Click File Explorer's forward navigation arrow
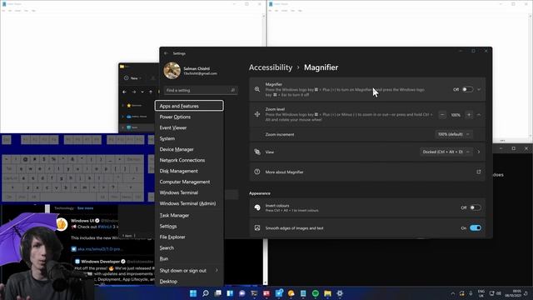The height and width of the screenshot is (300, 533). 134,92
